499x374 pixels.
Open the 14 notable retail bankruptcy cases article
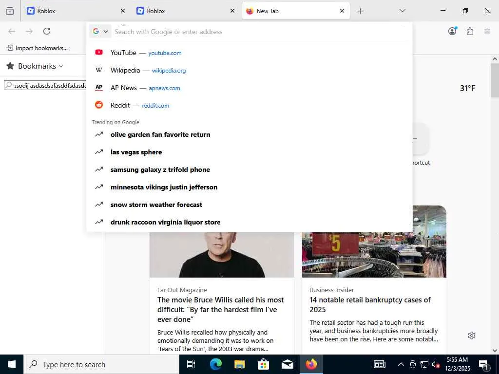click(370, 305)
